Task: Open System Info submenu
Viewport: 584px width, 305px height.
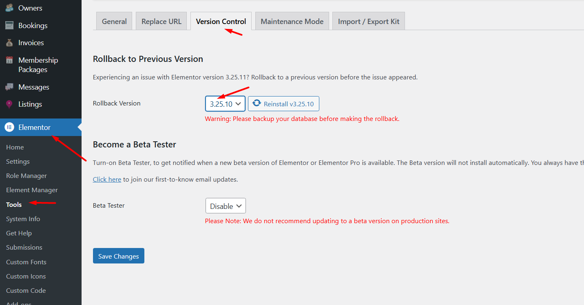Action: pyautogui.click(x=23, y=219)
